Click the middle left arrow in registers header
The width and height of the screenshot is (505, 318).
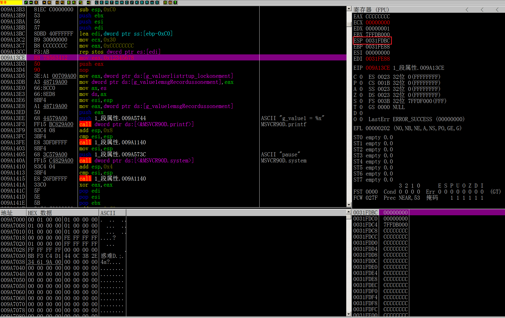tap(482, 10)
